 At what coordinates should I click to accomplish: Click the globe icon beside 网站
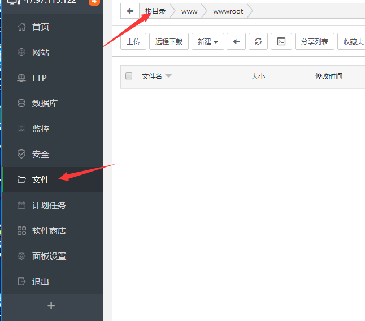(x=21, y=52)
